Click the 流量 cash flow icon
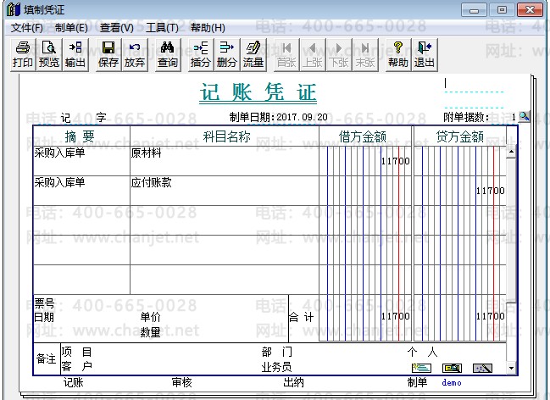 pos(253,54)
